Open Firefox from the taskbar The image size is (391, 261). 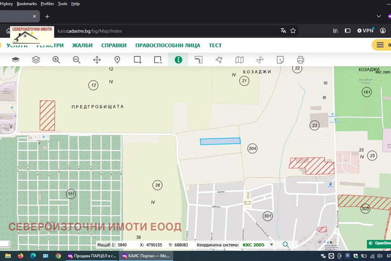pyautogui.click(x=21, y=256)
